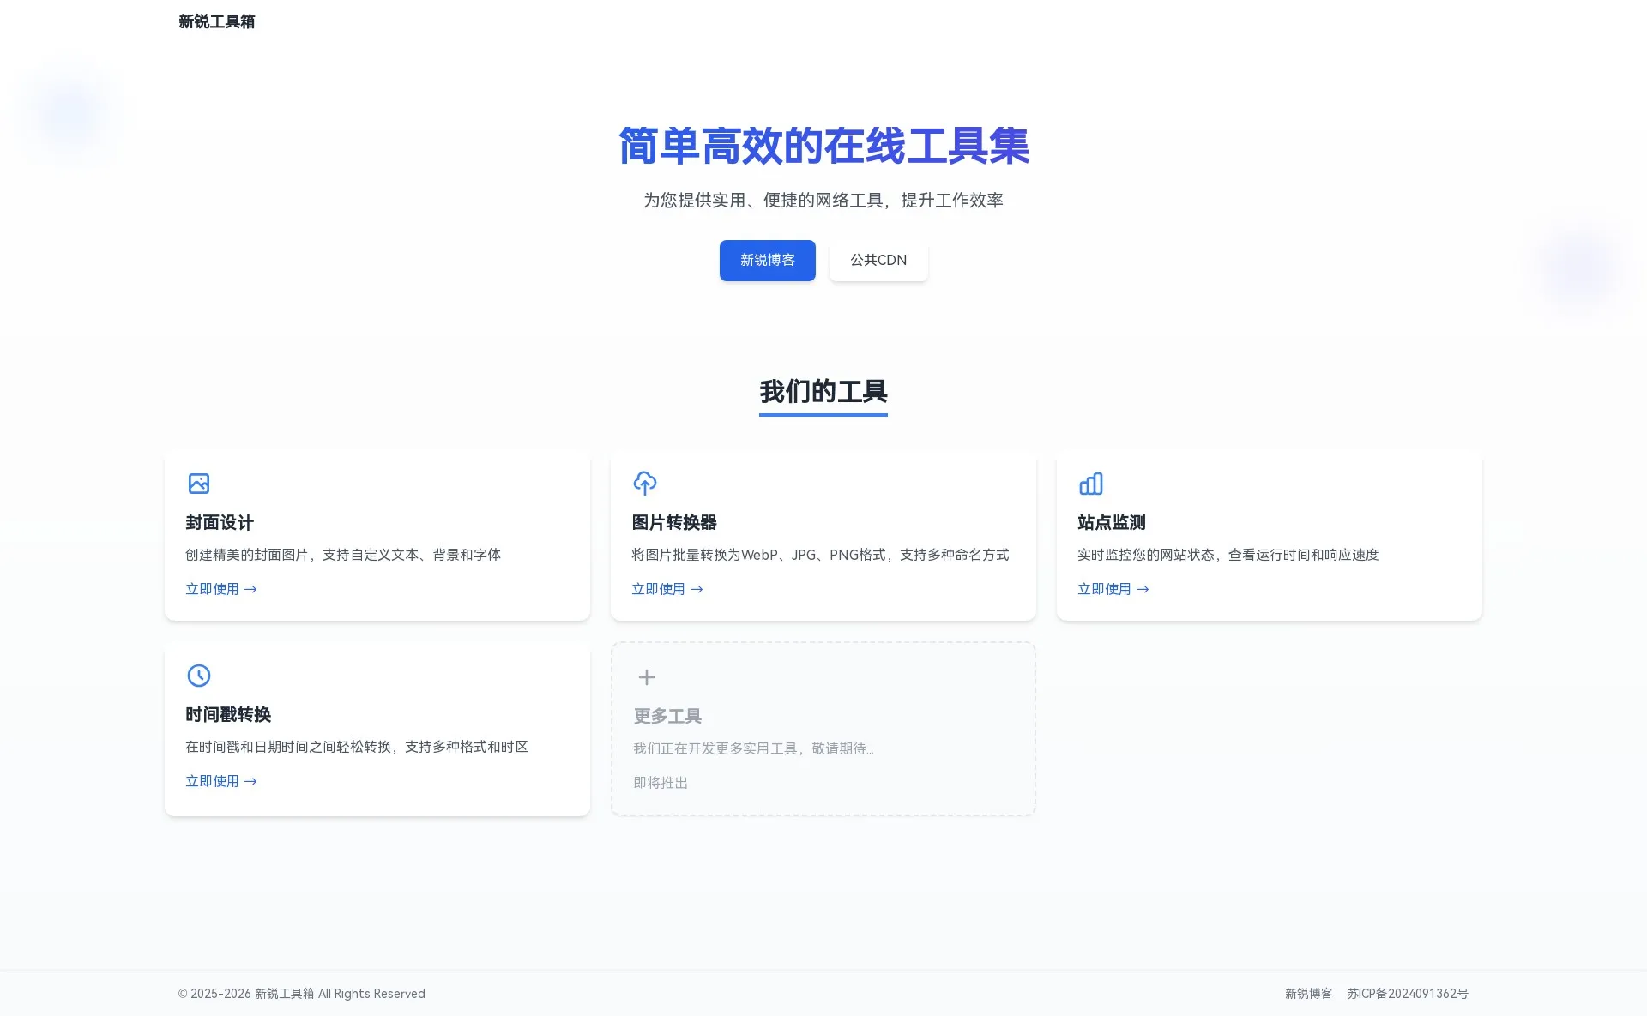Go to 新锐工具箱 site logo text

click(x=217, y=21)
